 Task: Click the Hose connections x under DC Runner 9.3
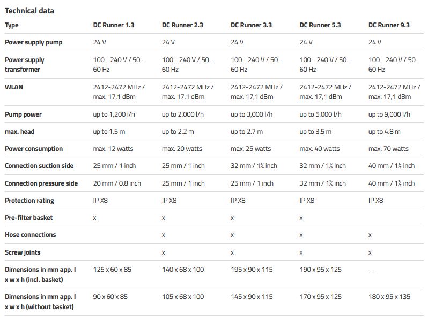point(370,235)
